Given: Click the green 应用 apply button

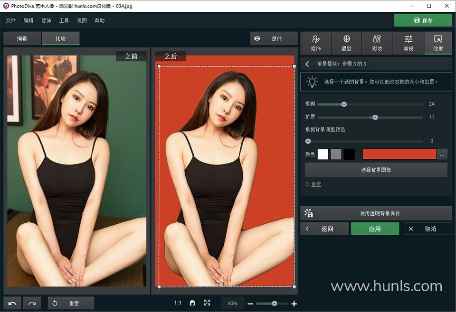Looking at the screenshot, I should [375, 229].
